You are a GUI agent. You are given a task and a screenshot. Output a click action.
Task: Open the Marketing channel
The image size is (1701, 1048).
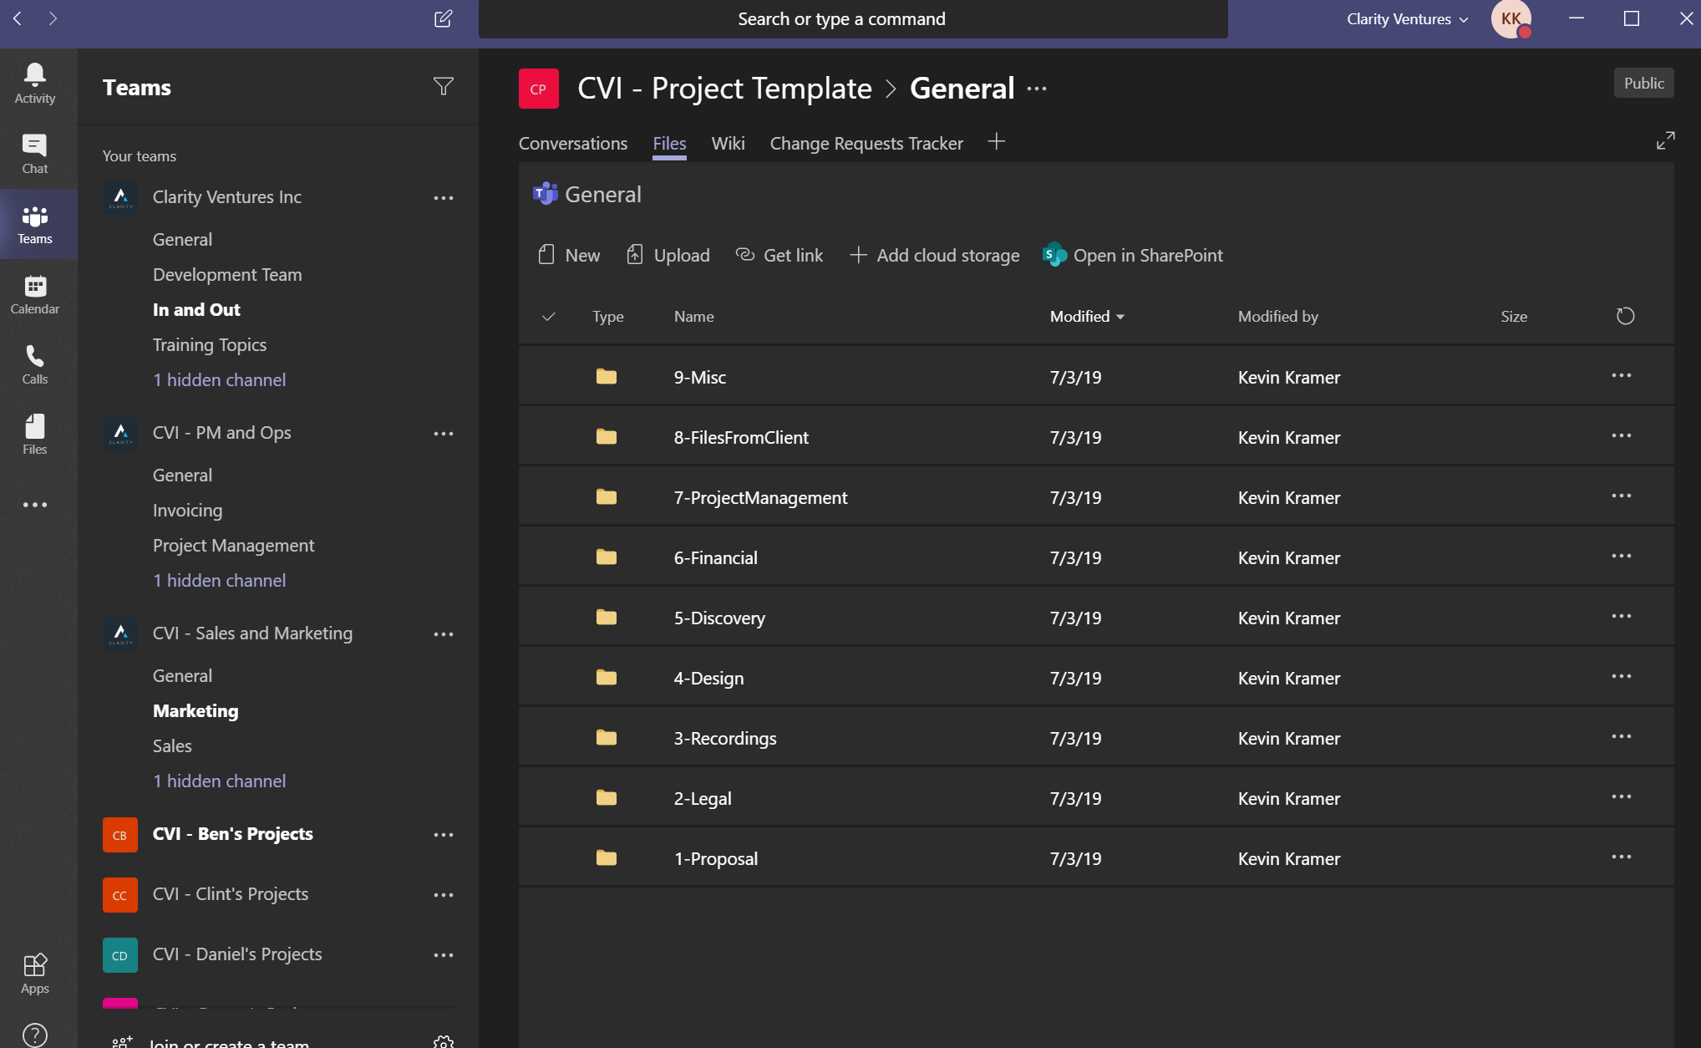click(x=195, y=710)
